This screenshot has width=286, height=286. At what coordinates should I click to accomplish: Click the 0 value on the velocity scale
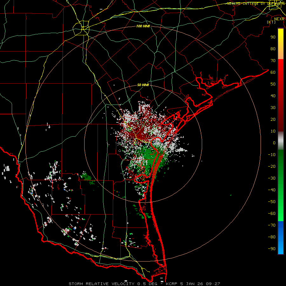coord(274,143)
